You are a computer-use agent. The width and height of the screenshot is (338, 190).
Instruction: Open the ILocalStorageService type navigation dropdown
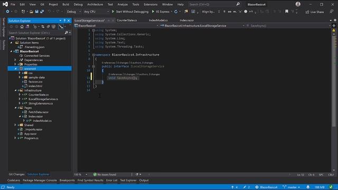[x=202, y=26]
